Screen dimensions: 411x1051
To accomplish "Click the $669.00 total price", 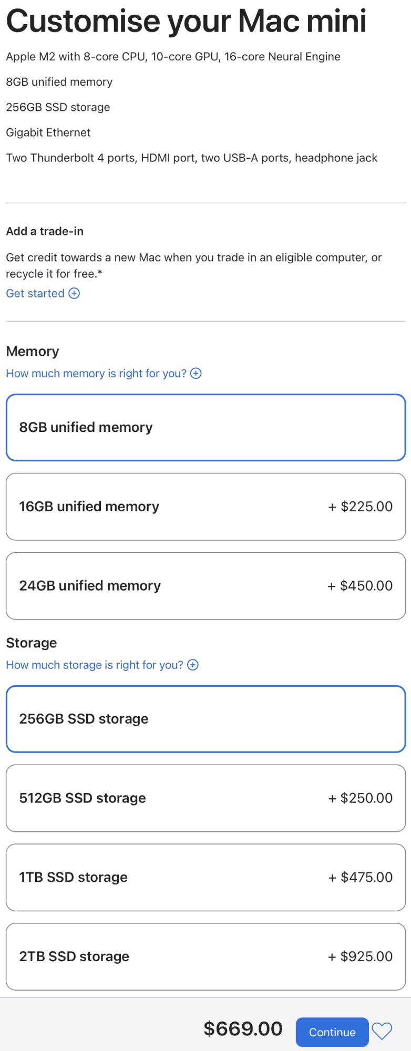I will 243,1028.
